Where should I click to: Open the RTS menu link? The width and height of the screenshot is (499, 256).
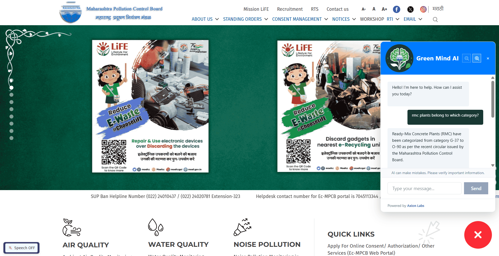click(x=315, y=9)
